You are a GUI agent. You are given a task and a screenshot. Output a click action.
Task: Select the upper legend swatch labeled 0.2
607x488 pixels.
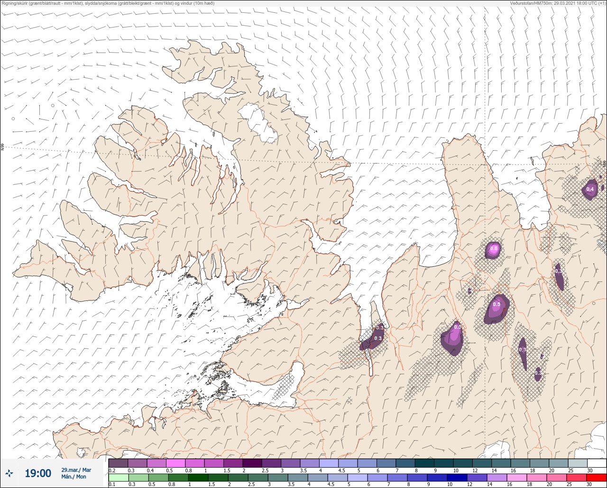tap(118, 463)
